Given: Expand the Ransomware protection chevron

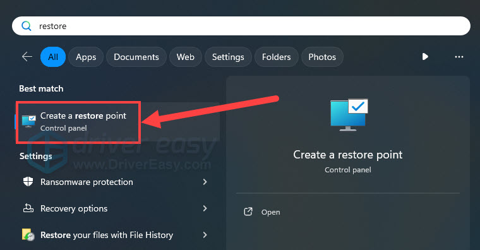Looking at the screenshot, I should point(205,182).
